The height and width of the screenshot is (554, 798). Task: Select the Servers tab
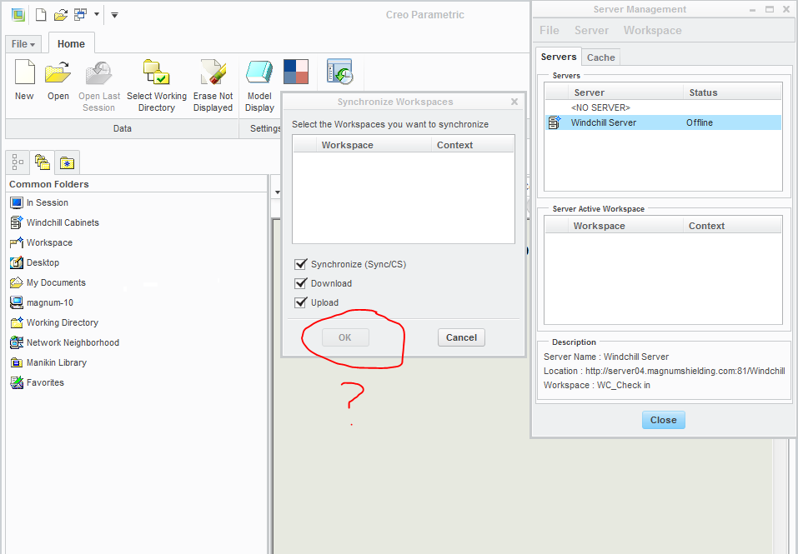coord(559,57)
